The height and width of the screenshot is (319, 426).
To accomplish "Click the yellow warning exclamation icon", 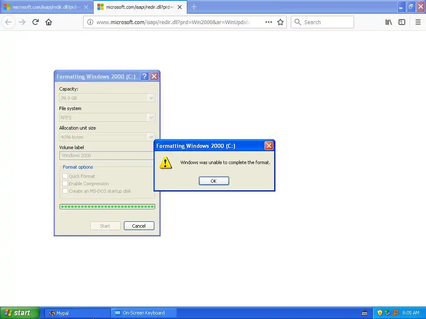I will [166, 162].
